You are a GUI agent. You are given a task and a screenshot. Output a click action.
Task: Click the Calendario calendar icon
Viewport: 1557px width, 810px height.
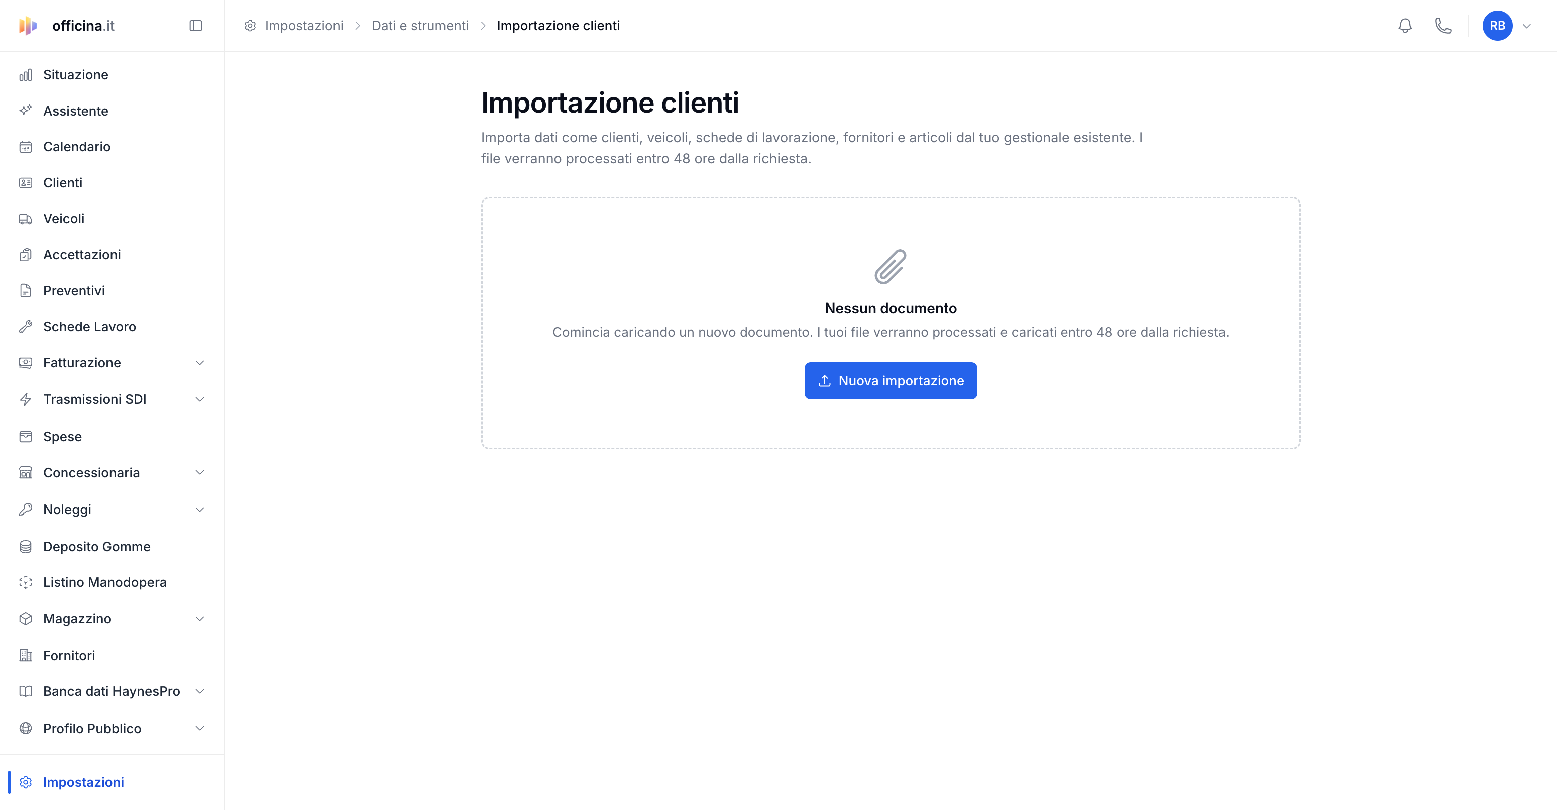point(26,147)
